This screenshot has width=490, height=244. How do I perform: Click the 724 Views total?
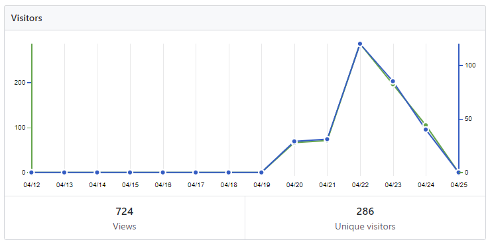[125, 218]
